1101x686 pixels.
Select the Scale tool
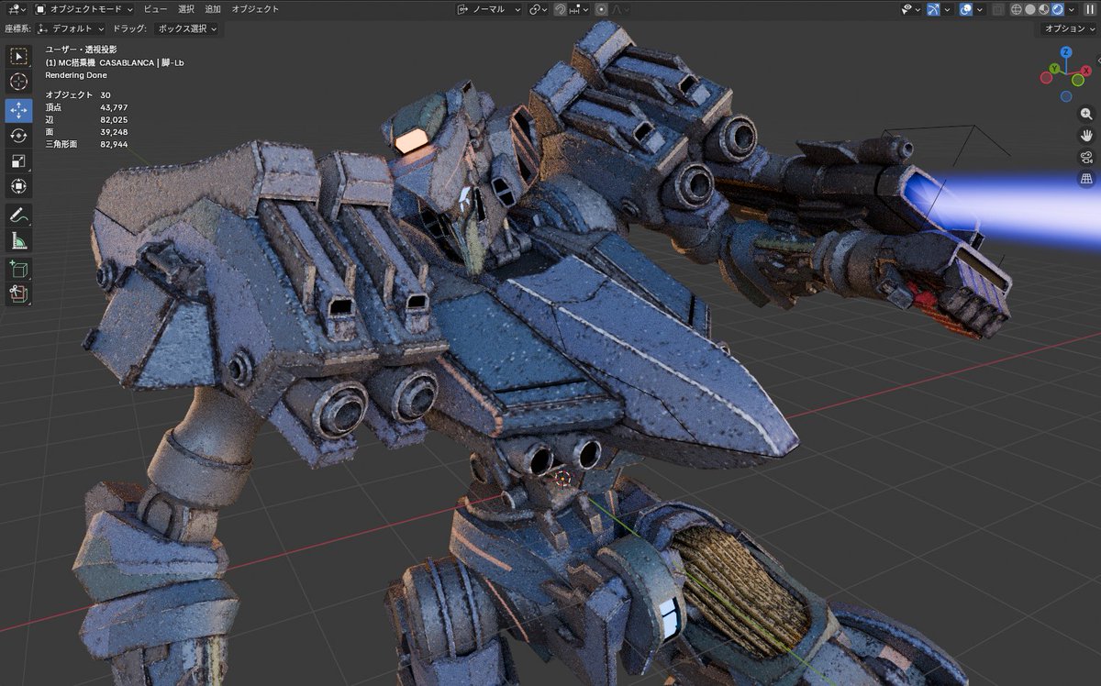pyautogui.click(x=18, y=161)
